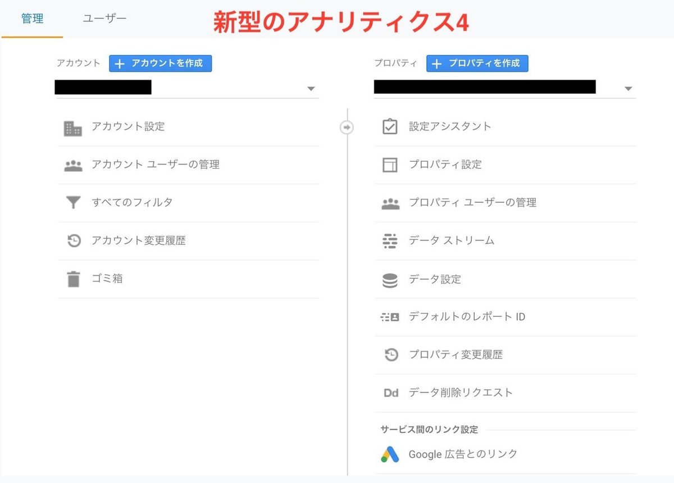Click the checklist icon for 設定アシスタント

[x=390, y=127]
